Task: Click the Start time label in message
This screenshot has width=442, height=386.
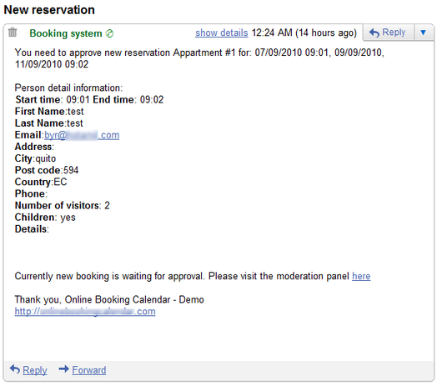Action: coord(38,100)
